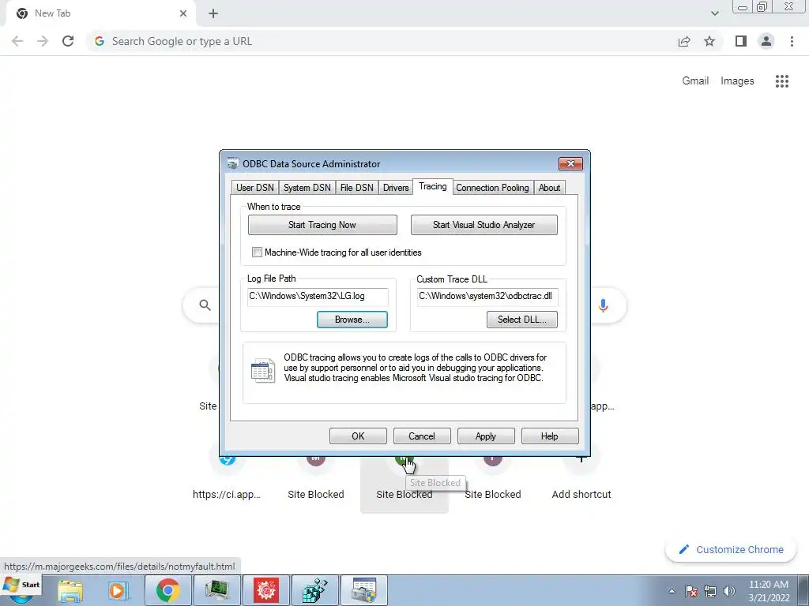Viewport: 809px width, 606px height.
Task: Open Chrome side panel icon
Action: click(741, 41)
